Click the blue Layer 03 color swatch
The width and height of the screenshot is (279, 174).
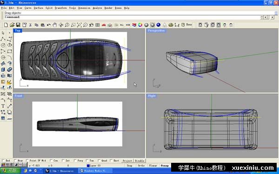88,166
